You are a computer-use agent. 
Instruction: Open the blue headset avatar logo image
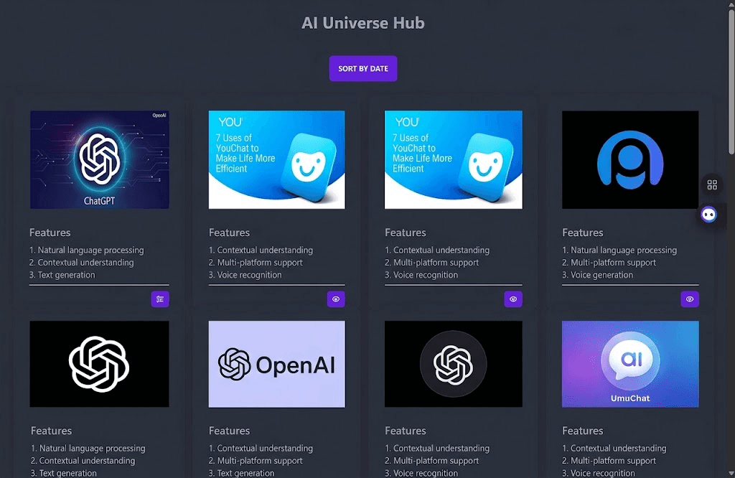630,160
